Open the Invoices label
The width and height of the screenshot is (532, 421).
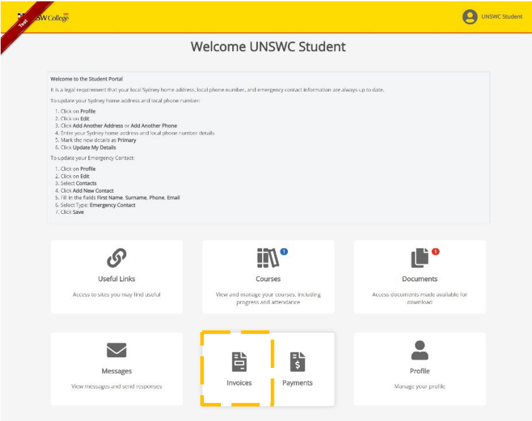(x=239, y=383)
